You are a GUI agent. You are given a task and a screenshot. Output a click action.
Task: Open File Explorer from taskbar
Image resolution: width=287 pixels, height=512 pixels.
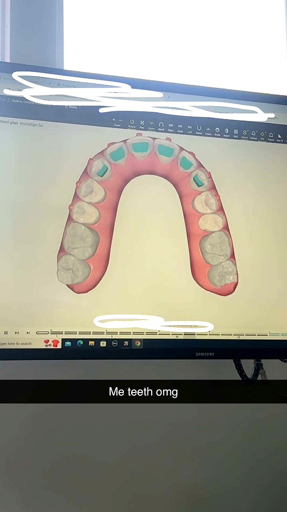[92, 344]
